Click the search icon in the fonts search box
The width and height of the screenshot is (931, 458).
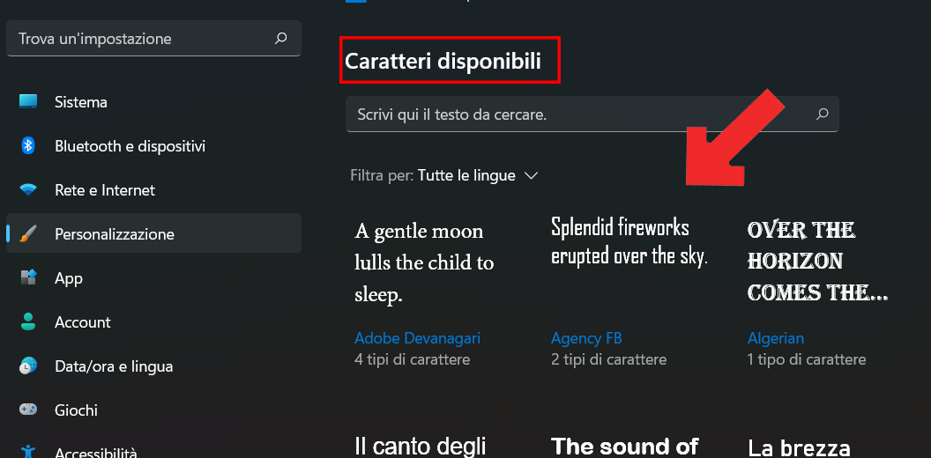coord(823,114)
